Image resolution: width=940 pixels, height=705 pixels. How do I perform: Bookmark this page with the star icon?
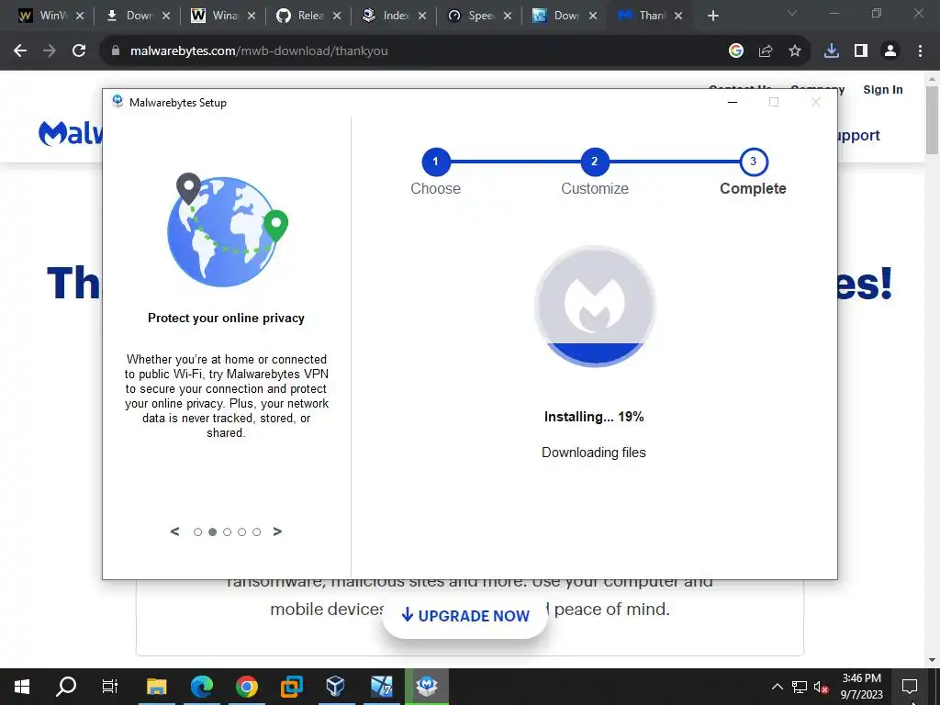coord(795,51)
